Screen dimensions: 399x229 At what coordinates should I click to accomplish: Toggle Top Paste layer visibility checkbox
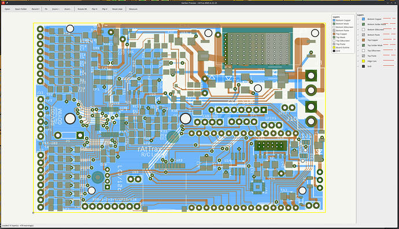[x=359, y=56]
